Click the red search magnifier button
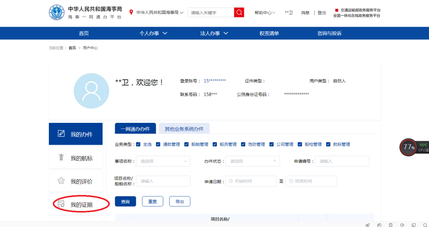The width and height of the screenshot is (429, 227). pyautogui.click(x=239, y=12)
